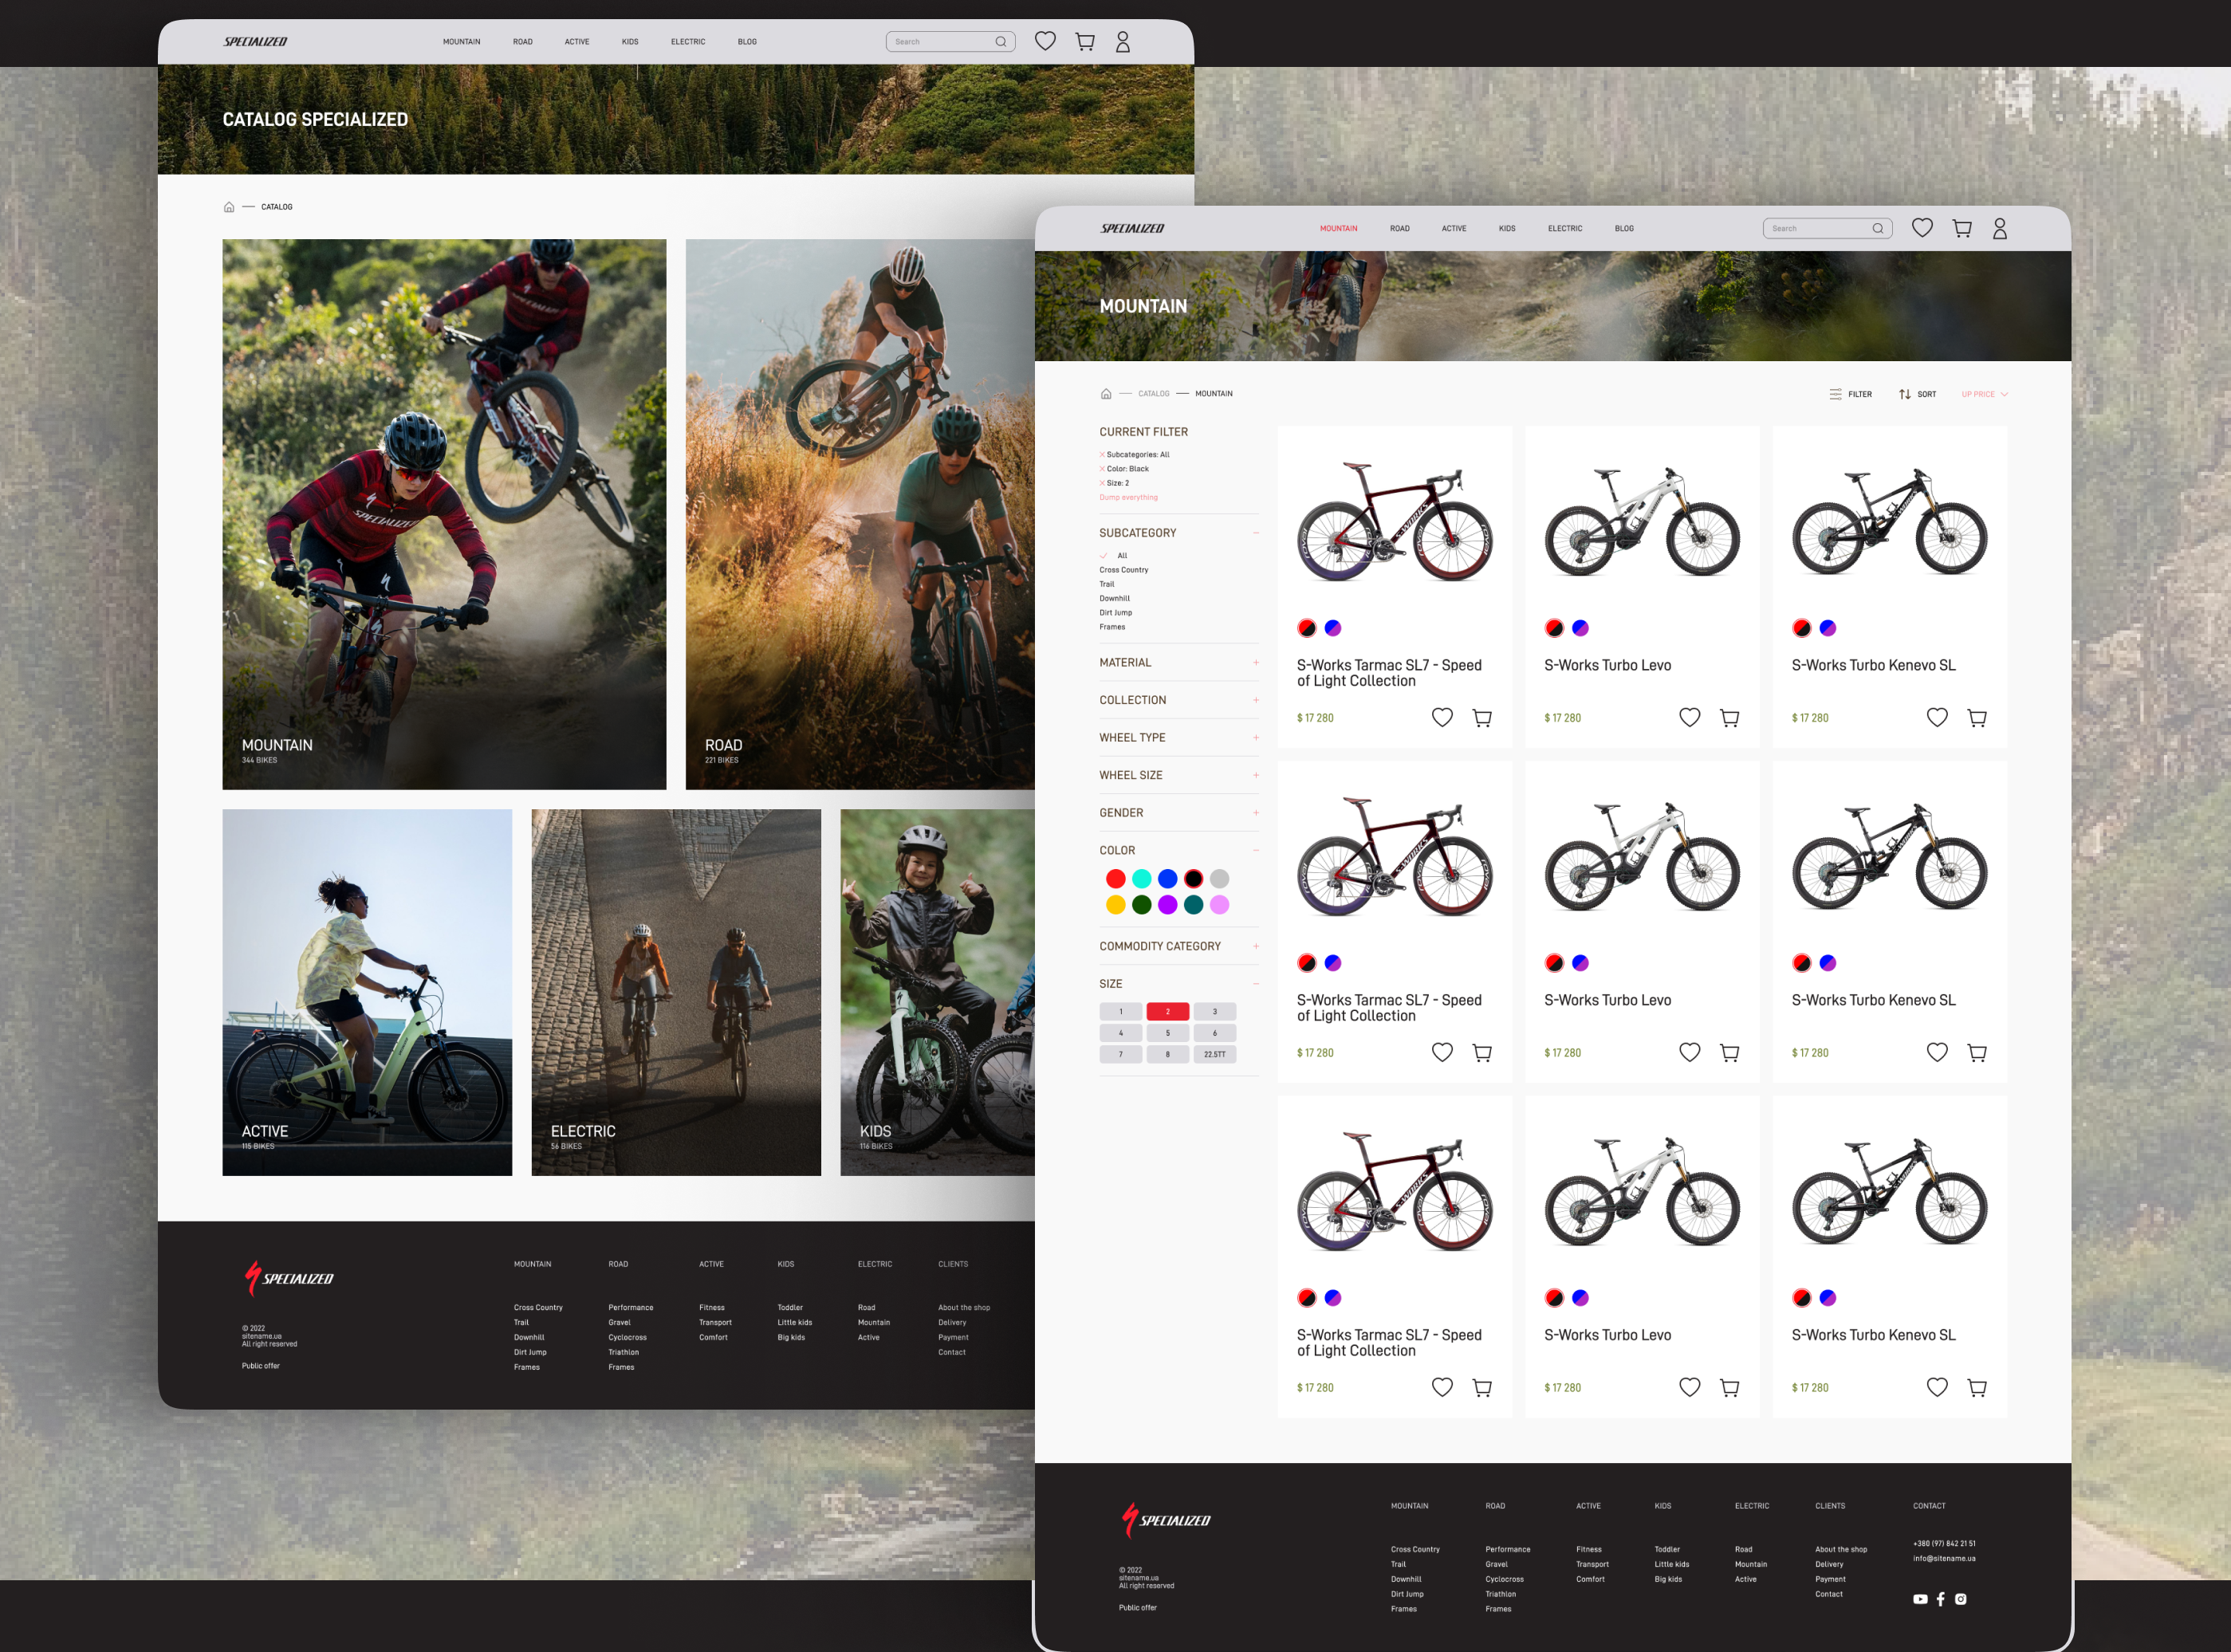Open the Facebook icon in the Mountain page footer

coord(1940,1599)
